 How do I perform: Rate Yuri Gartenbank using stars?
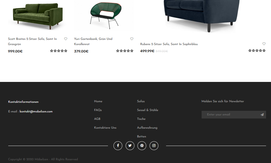(124, 51)
